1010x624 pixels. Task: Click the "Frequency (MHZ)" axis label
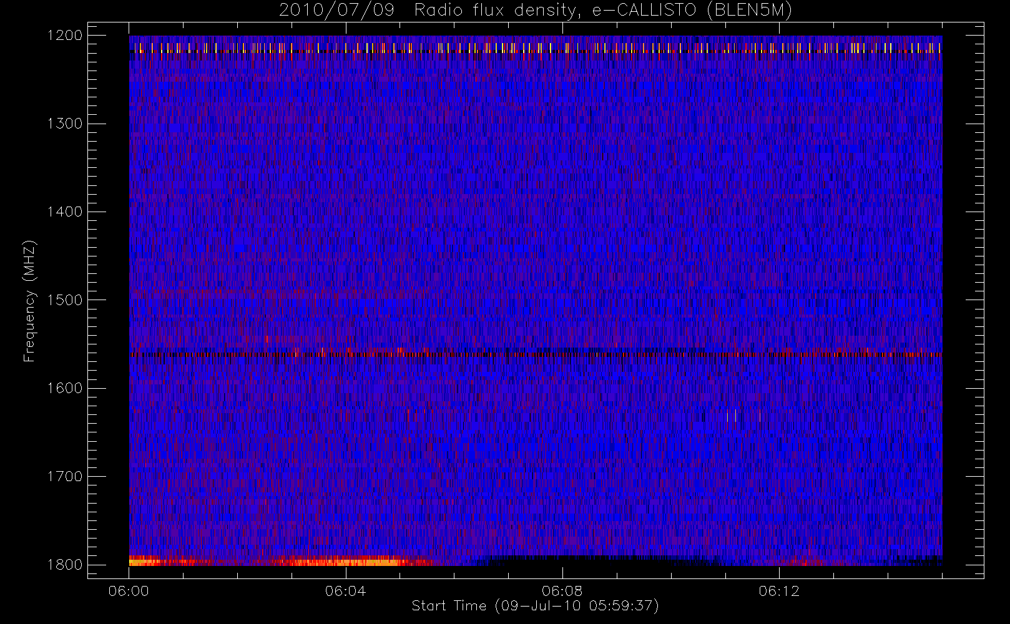point(29,301)
